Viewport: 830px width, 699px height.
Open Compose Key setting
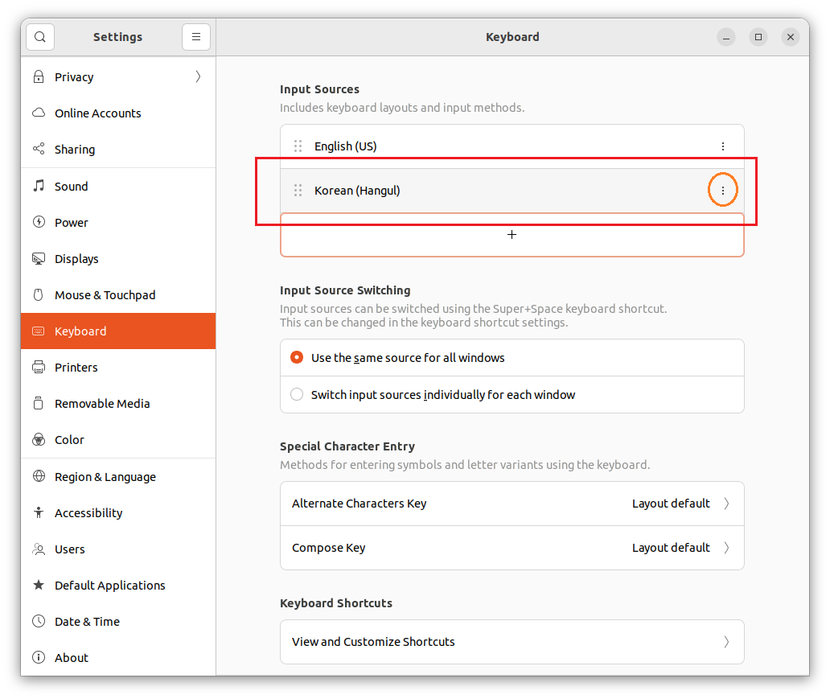(512, 548)
